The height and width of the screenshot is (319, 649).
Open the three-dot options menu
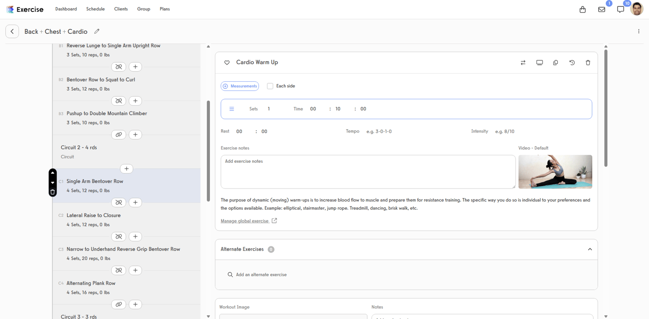[x=639, y=31]
